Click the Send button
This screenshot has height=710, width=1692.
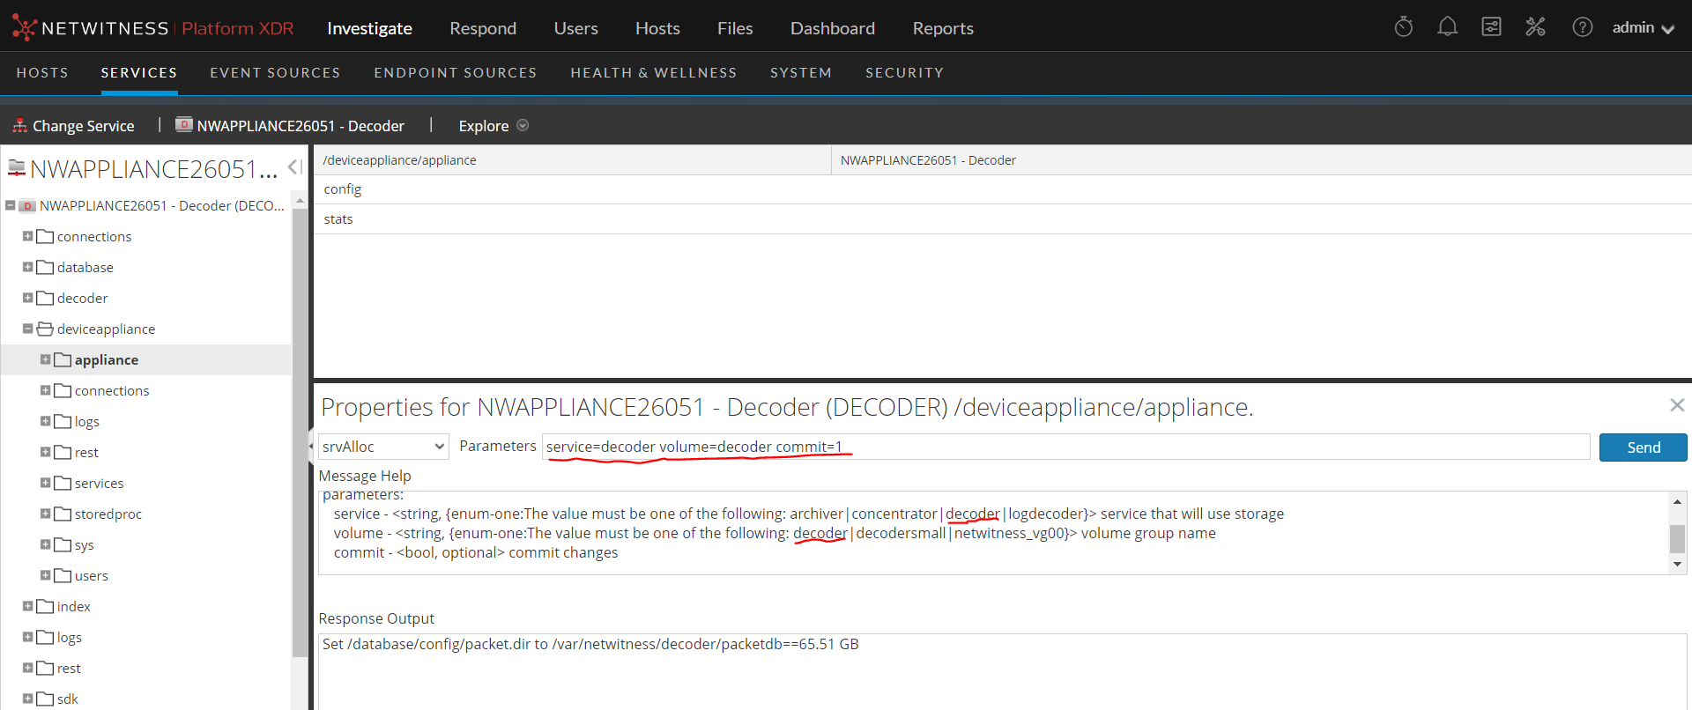tap(1643, 447)
